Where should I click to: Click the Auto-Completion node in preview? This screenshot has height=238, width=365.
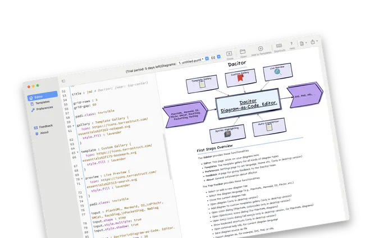pyautogui.click(x=269, y=127)
